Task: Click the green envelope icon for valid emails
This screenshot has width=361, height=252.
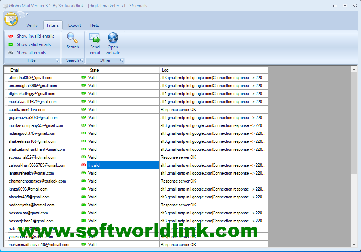Action: [x=10, y=44]
